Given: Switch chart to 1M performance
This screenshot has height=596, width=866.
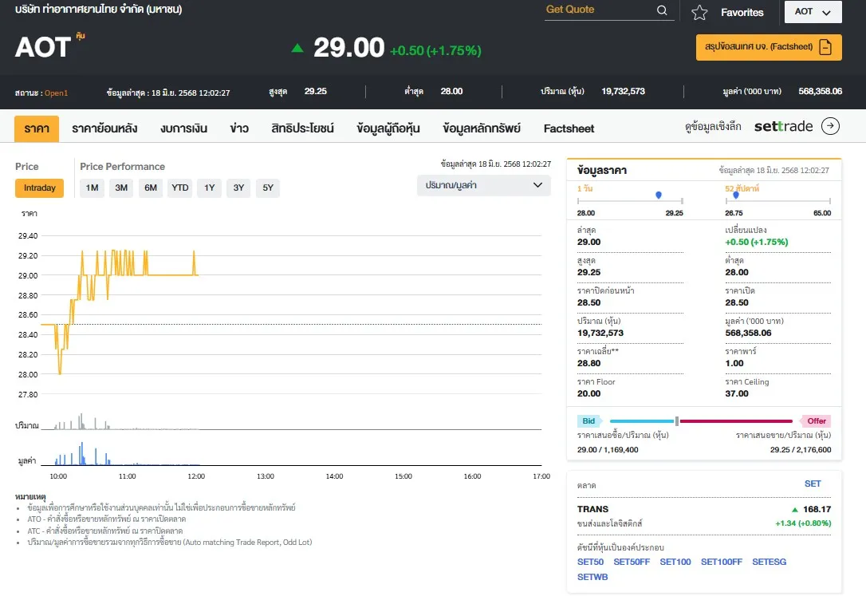Looking at the screenshot, I should [x=92, y=188].
